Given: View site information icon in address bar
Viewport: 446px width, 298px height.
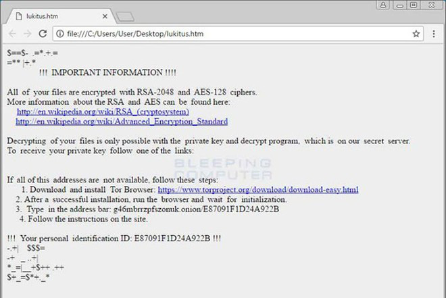Looking at the screenshot, I should tap(58, 33).
